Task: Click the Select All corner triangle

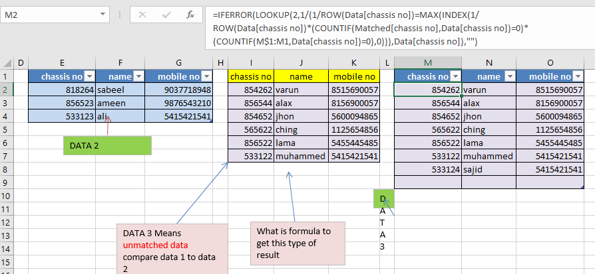Action: (7, 63)
